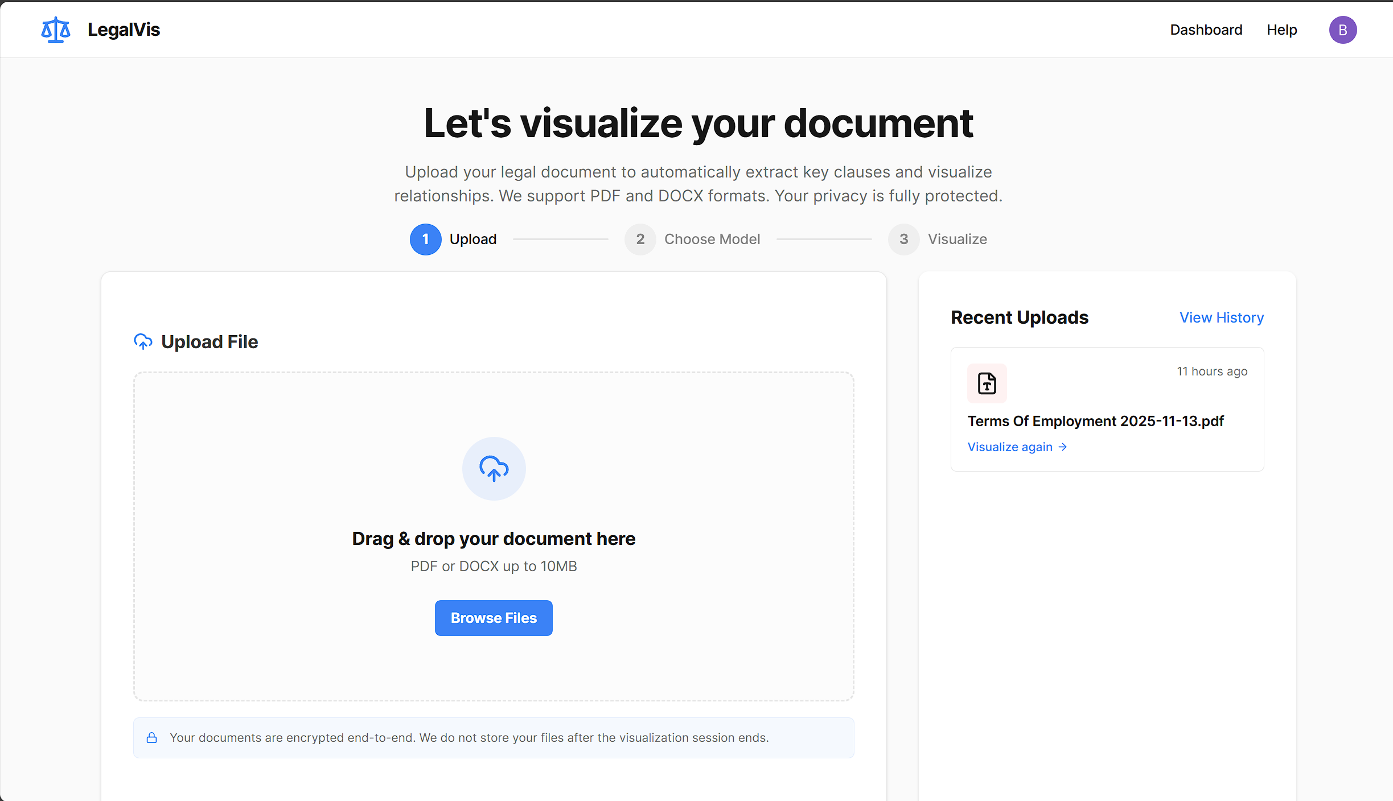
Task: Click the LegalVis scales logo icon
Action: coord(56,30)
